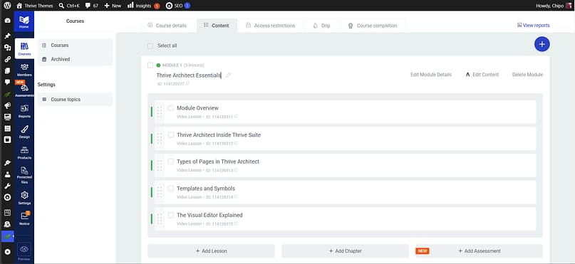Copy the Module Overview lesson ID
The width and height of the screenshot is (575, 264).
236,117
